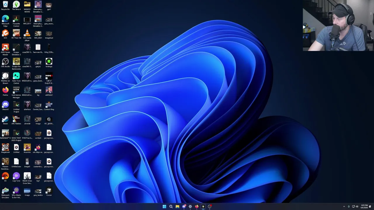374x210 pixels.
Task: Select the IMG_0661 image file
Action: 38,34
